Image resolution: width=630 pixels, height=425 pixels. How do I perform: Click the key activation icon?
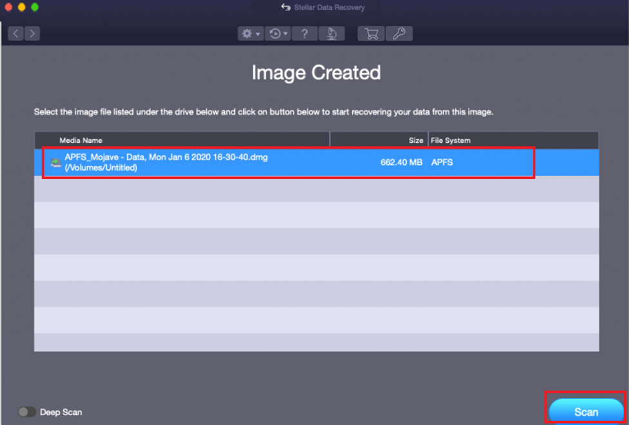pos(399,33)
